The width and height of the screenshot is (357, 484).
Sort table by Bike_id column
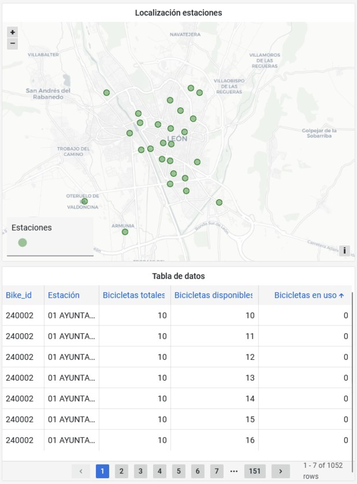coord(19,295)
